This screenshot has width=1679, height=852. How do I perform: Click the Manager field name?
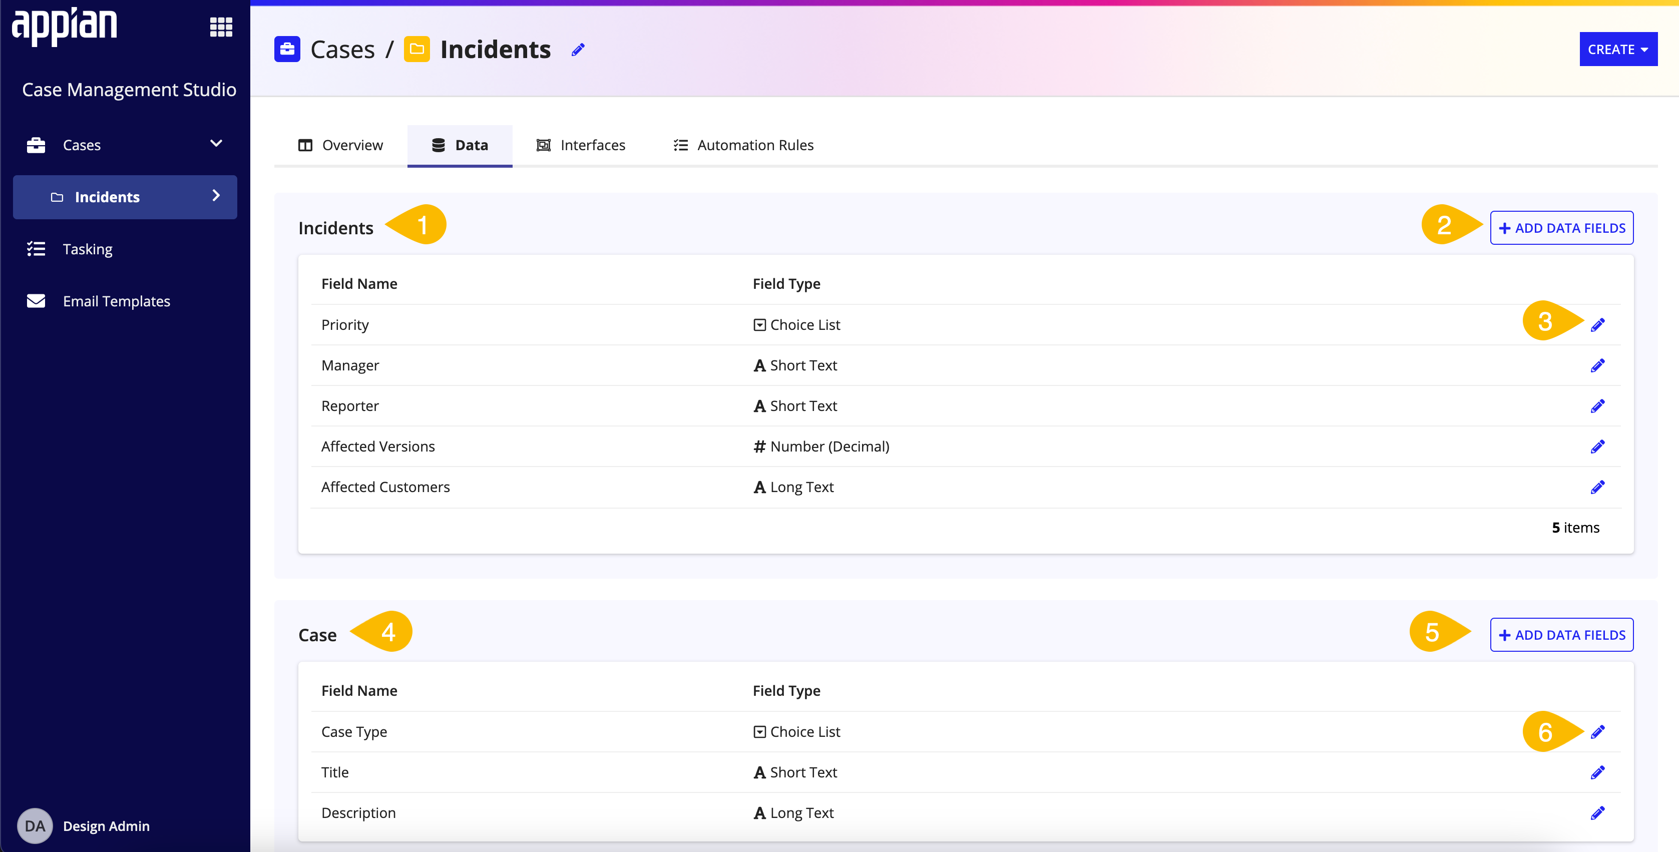click(350, 366)
